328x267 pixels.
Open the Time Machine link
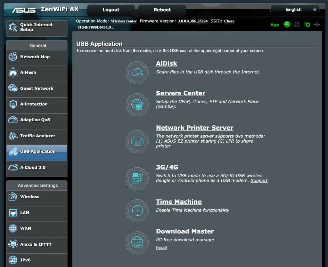pos(179,202)
